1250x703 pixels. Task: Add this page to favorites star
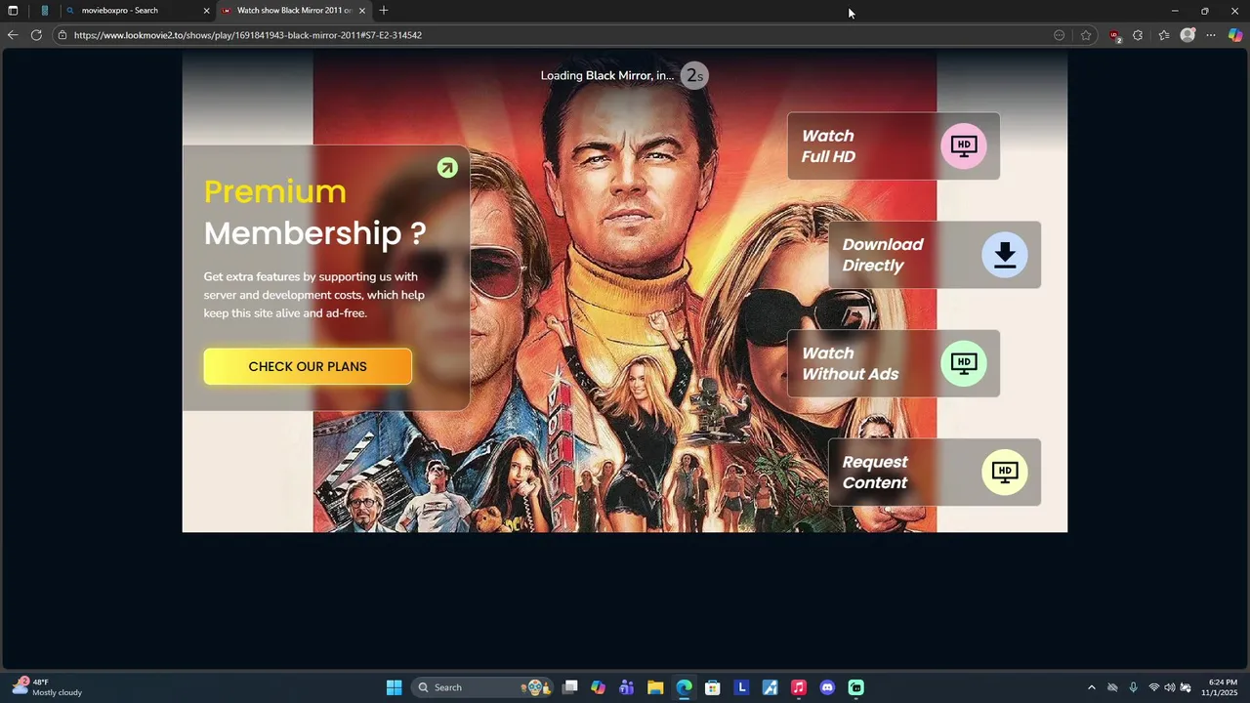pos(1086,35)
